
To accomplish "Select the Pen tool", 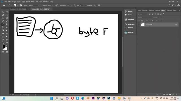I will [7, 34].
